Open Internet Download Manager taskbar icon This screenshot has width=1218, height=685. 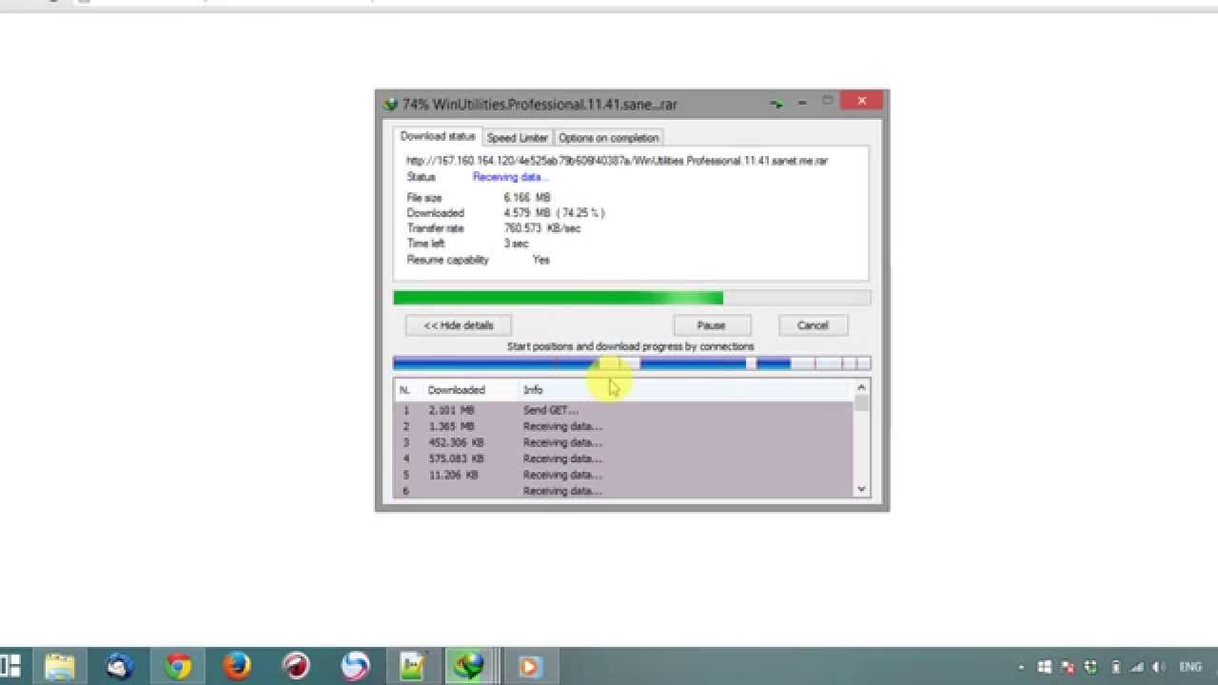coord(470,666)
